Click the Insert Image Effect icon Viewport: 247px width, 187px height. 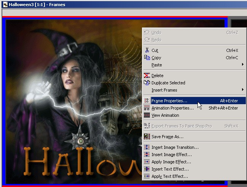point(147,155)
